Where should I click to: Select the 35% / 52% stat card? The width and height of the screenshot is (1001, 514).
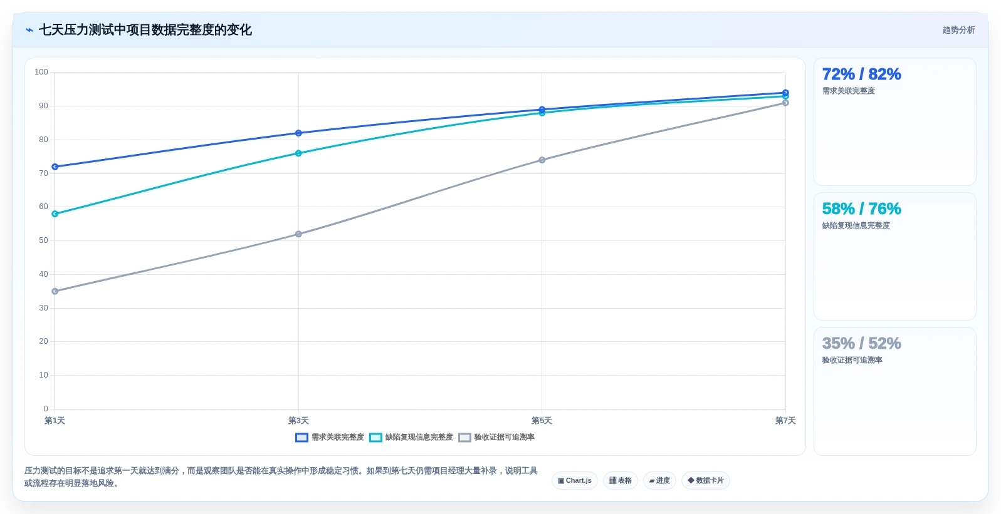pos(894,391)
